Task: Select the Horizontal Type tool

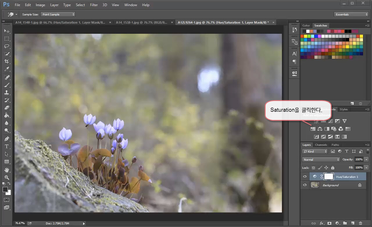Action: click(x=7, y=146)
